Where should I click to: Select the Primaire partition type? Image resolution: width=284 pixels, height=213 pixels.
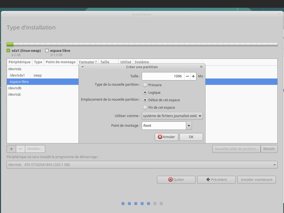pos(145,85)
